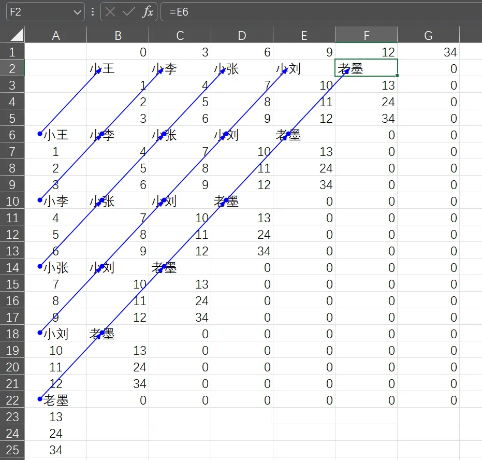This screenshot has width=482, height=460.
Task: Click cell D6 containing 小刘
Action: (242, 135)
